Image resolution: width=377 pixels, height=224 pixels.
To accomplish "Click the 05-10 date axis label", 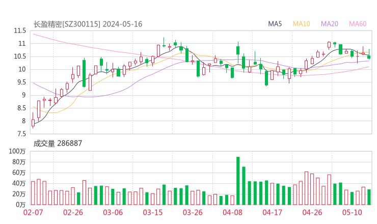I will (x=352, y=212).
